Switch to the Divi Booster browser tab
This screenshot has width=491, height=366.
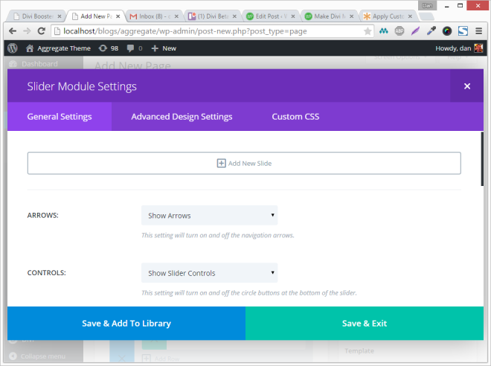35,16
